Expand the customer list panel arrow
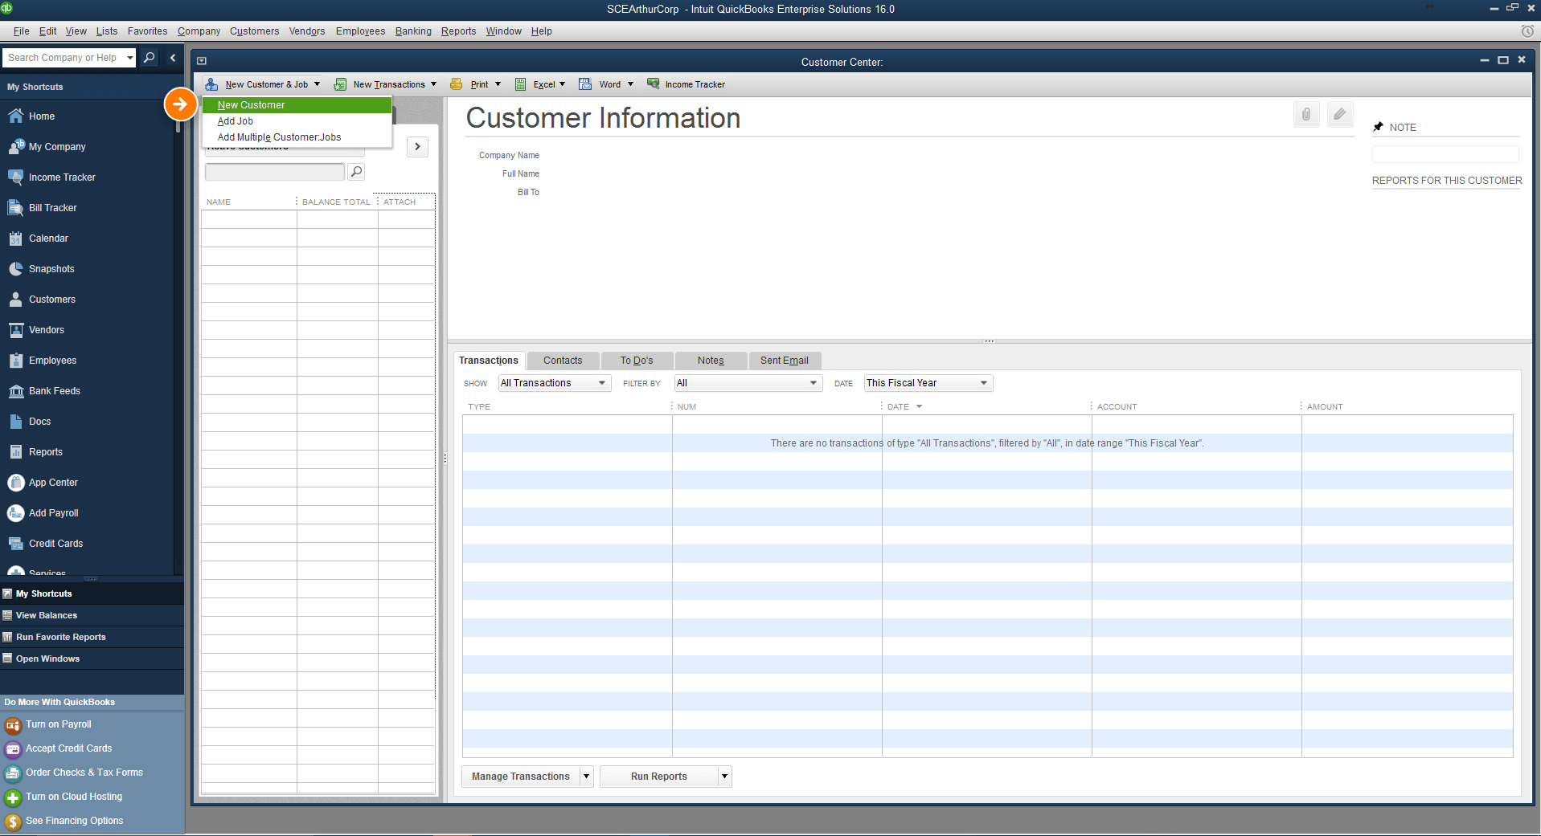This screenshot has height=836, width=1541. coord(417,147)
